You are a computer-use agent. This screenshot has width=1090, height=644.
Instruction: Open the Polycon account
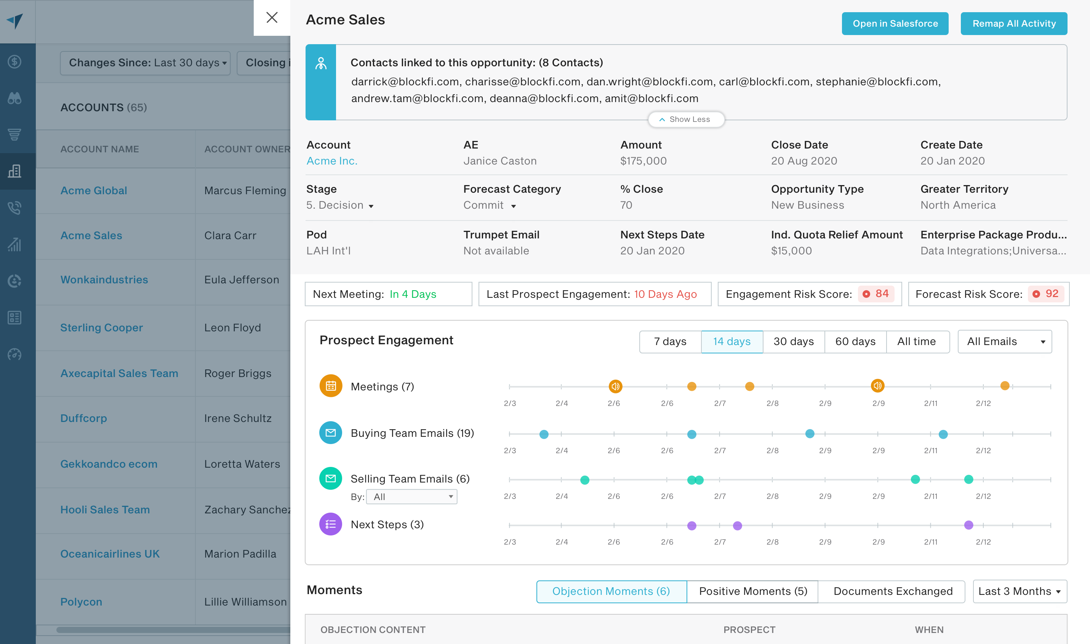[81, 602]
